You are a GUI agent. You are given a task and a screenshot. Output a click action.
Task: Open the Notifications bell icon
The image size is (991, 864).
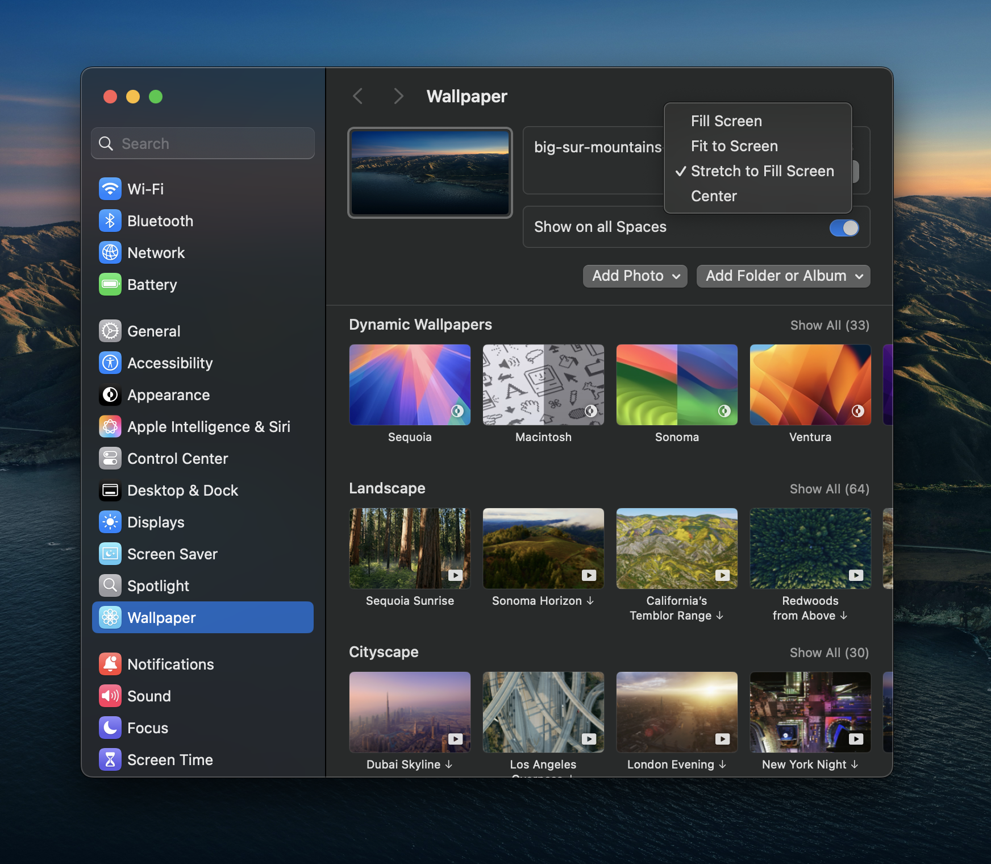[x=110, y=664]
